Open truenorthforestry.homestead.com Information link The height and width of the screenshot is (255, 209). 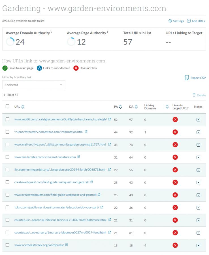[x=49, y=132]
